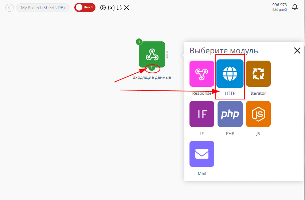The image size is (305, 200).
Task: Click the Mail label text
Action: tap(202, 174)
